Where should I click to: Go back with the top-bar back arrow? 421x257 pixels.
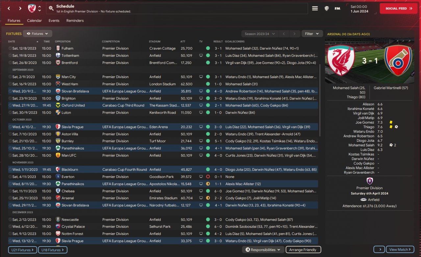(9, 9)
